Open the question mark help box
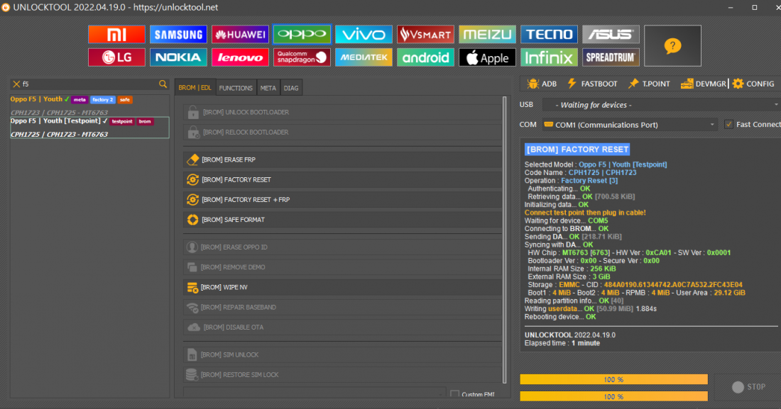Screen dimensions: 781x409 [672, 46]
